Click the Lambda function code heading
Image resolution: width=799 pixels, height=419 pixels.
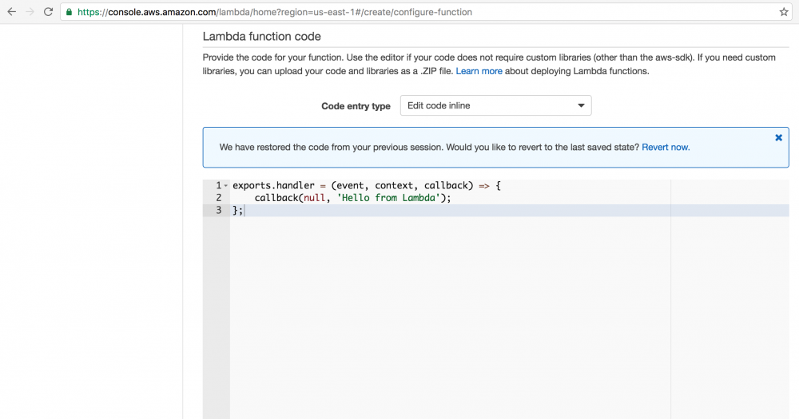point(262,37)
